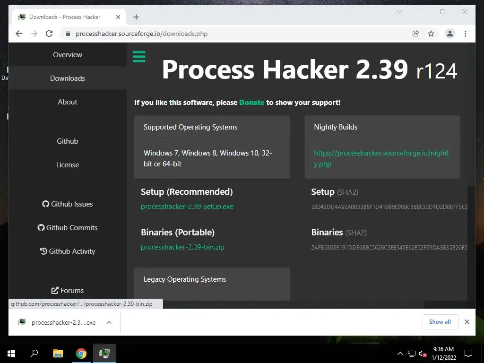Open the nightly builds URL link
The width and height of the screenshot is (484, 363).
point(381,158)
